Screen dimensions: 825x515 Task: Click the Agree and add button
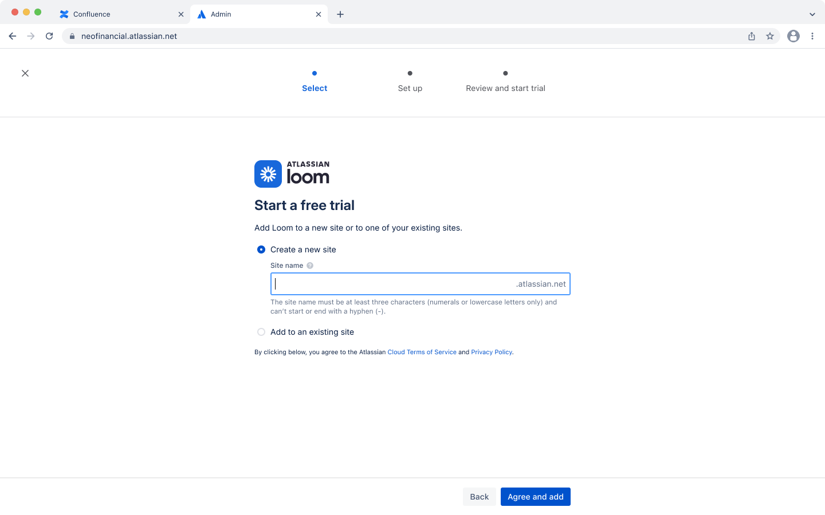point(536,497)
